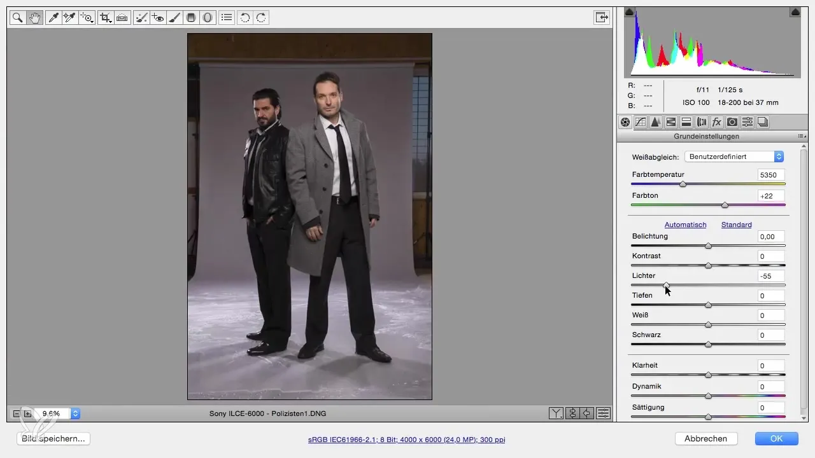Screen dimensions: 815x458
Task: Click the Sättigung slider handle
Action: tap(708, 417)
